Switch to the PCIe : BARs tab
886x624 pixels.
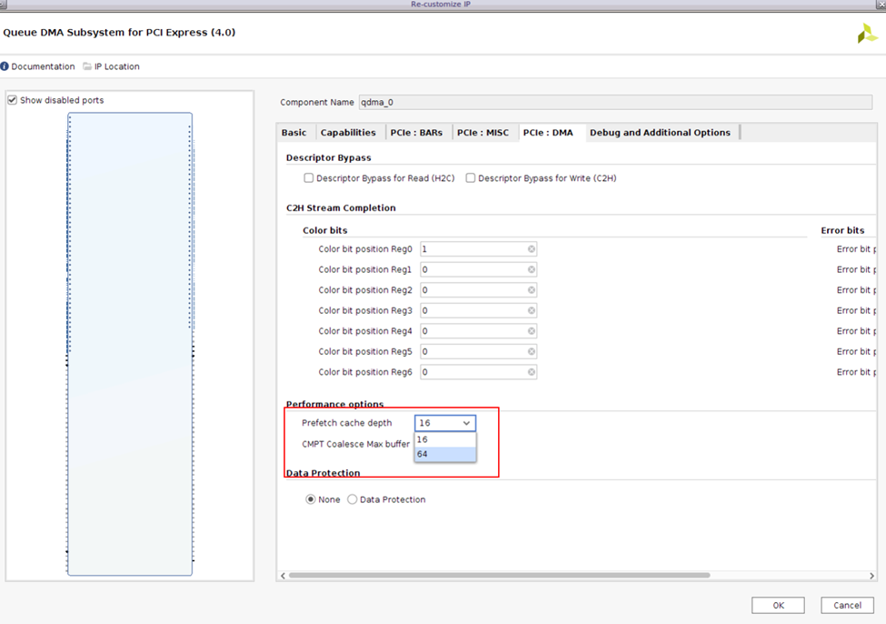416,133
